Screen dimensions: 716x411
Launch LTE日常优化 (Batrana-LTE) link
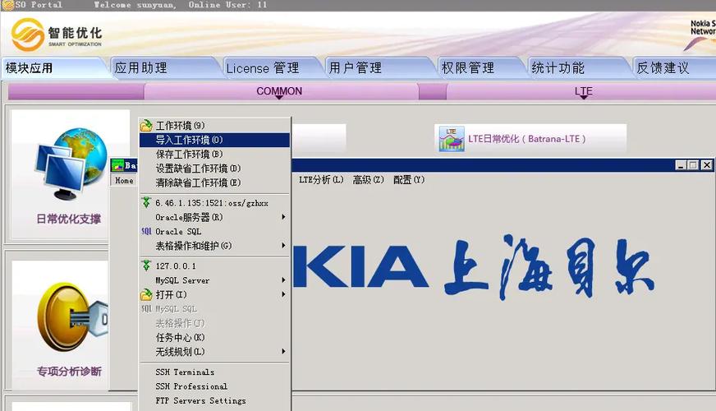point(526,139)
